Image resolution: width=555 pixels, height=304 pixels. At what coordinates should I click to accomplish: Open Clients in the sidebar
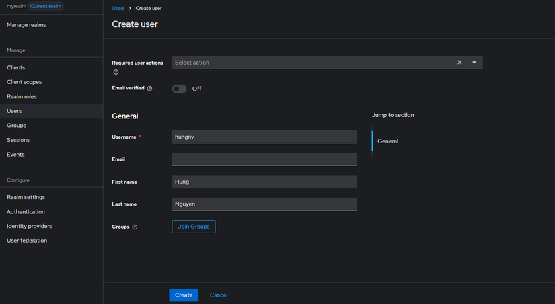[16, 68]
